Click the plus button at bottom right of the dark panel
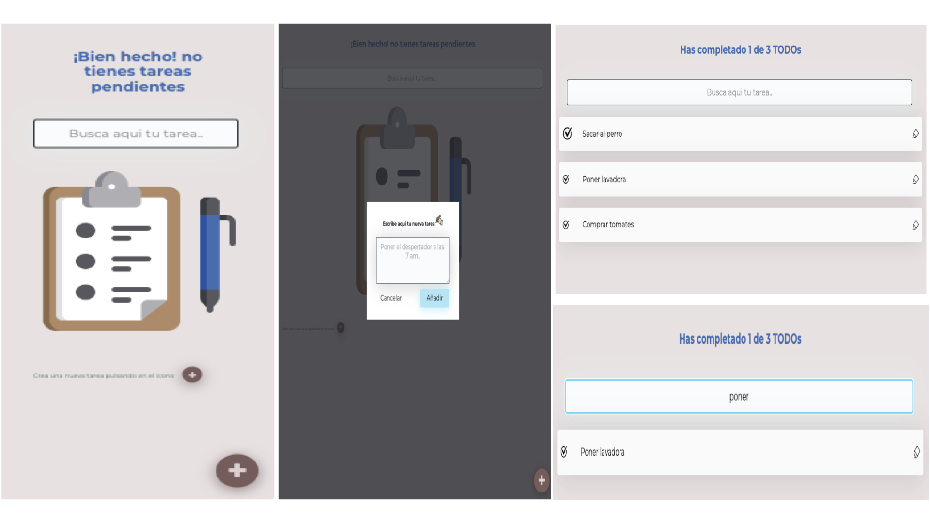Screen dimensions: 930x523 [541, 480]
